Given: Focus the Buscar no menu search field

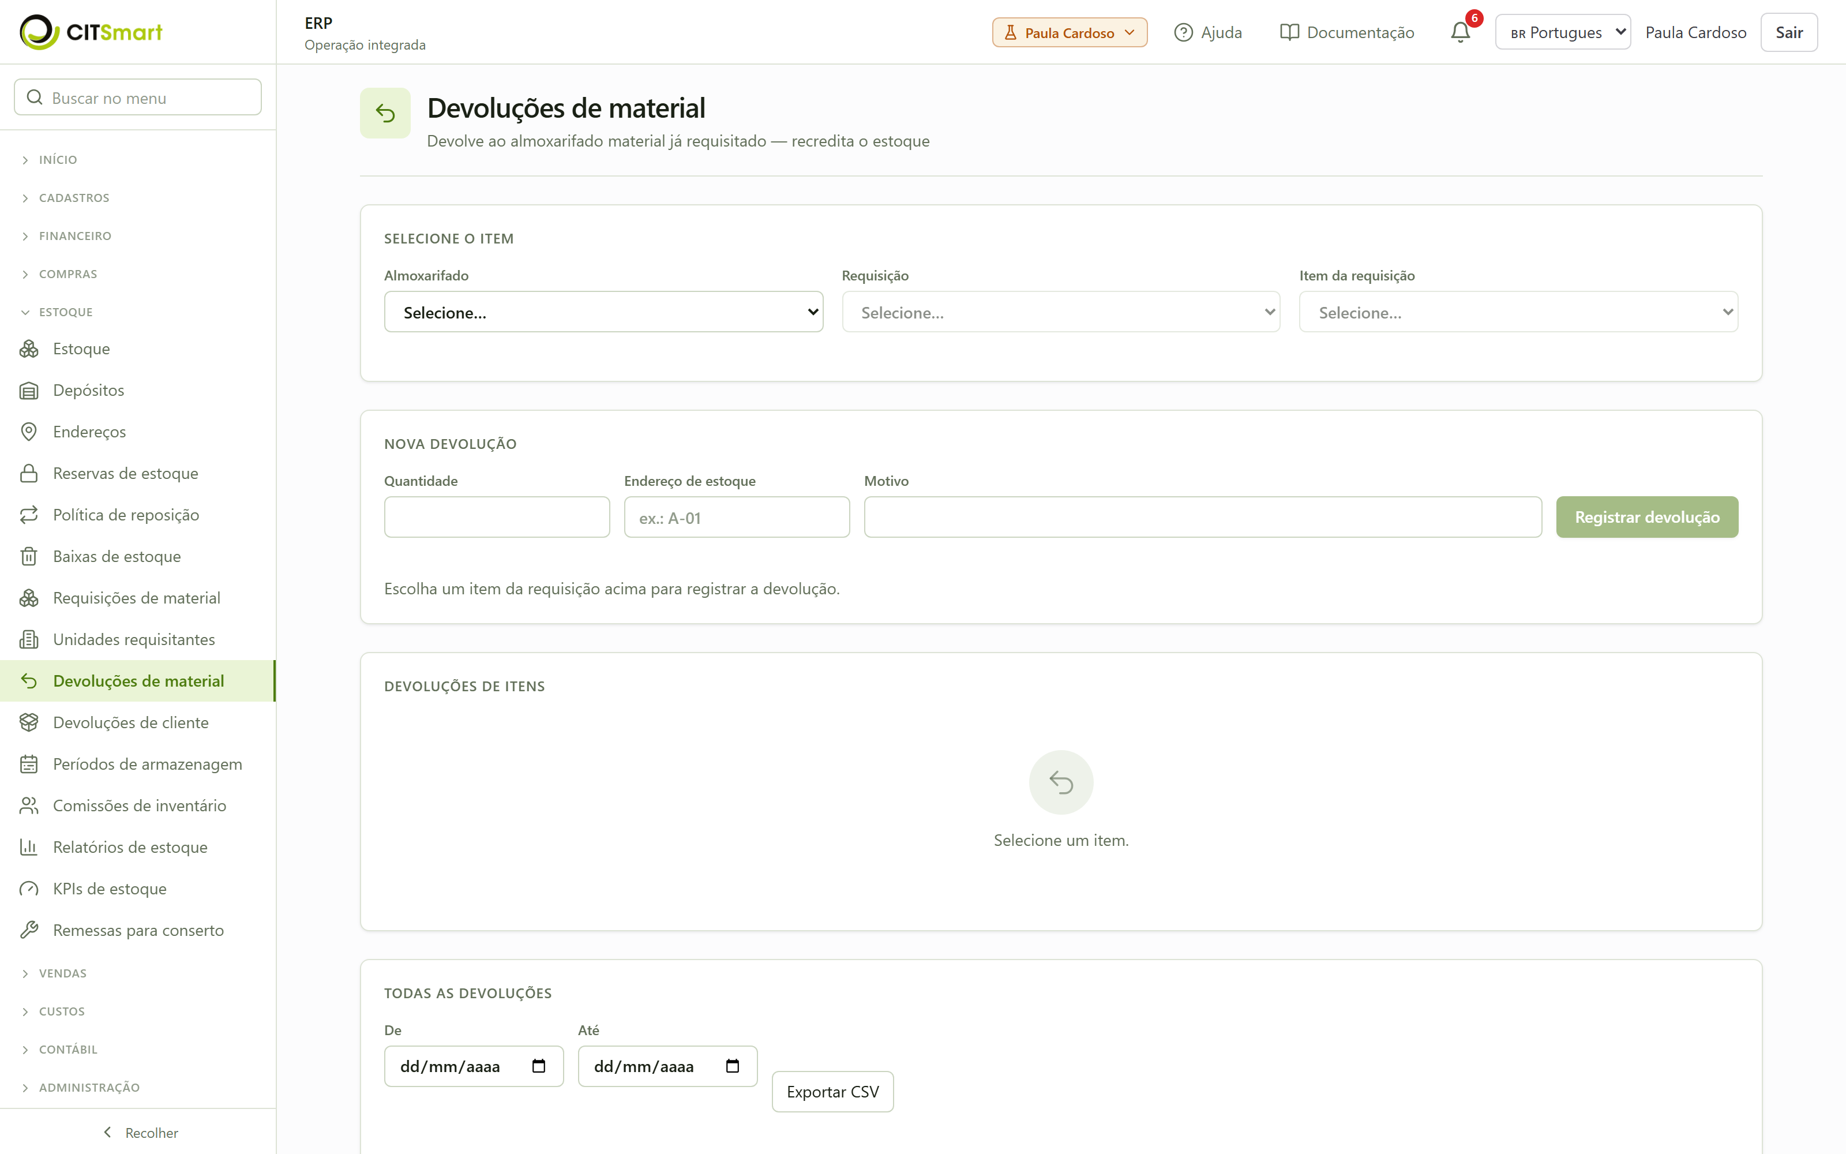Looking at the screenshot, I should tap(138, 98).
